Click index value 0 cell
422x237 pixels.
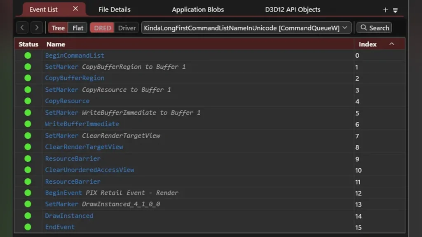[x=357, y=56]
